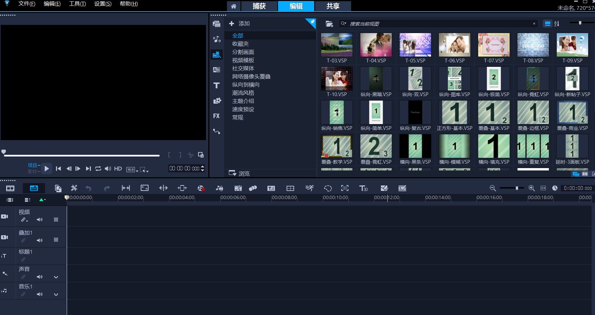Open the 3D Title editor
This screenshot has height=315, width=595.
pyautogui.click(x=363, y=188)
